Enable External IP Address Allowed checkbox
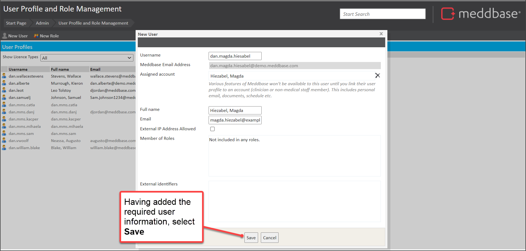 click(212, 129)
